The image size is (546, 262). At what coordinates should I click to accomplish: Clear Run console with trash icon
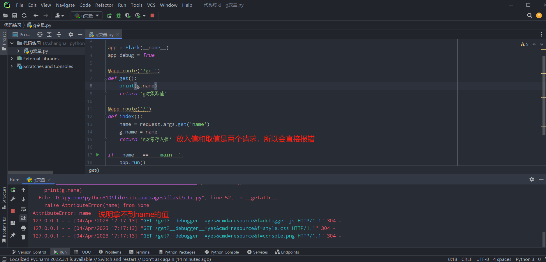point(23,237)
